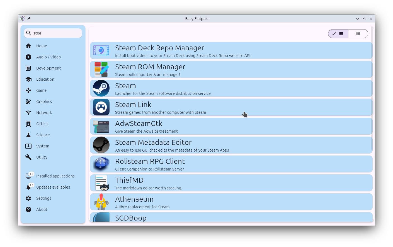Click the Utility wrench icon
Viewport: 393px width, 247px height.
[28, 157]
